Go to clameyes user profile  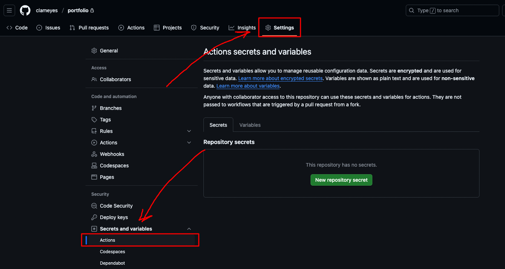(x=47, y=10)
